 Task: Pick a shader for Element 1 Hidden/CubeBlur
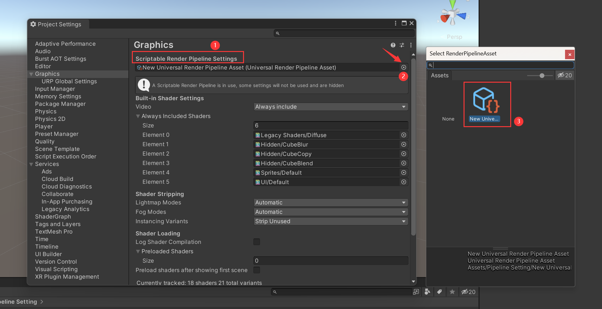click(404, 144)
